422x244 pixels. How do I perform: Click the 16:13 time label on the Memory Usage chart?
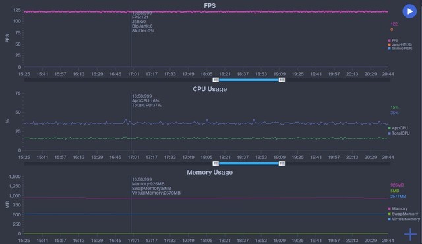coord(78,241)
